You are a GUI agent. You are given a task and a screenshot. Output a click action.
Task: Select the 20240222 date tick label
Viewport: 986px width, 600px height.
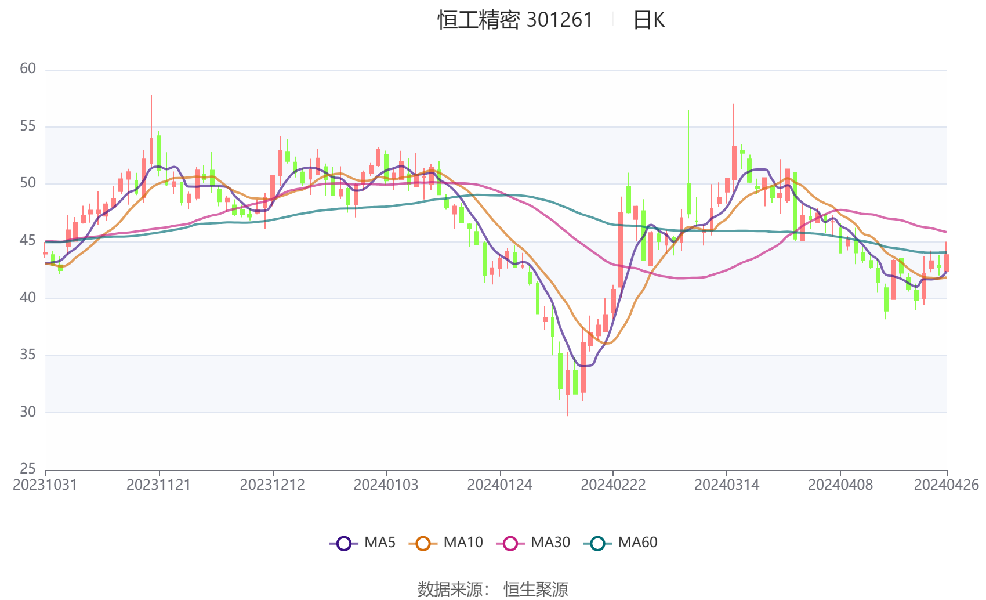click(613, 485)
